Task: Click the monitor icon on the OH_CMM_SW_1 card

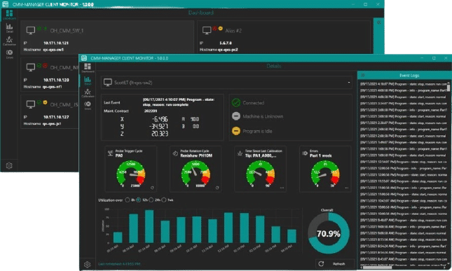Action: click(31, 30)
